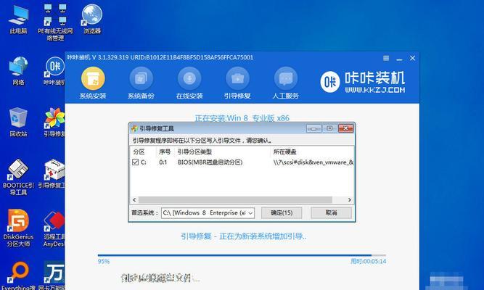The height and width of the screenshot is (290, 484).
Task: Launch the 浏览器 desktop shortcut
Action: [x=92, y=19]
